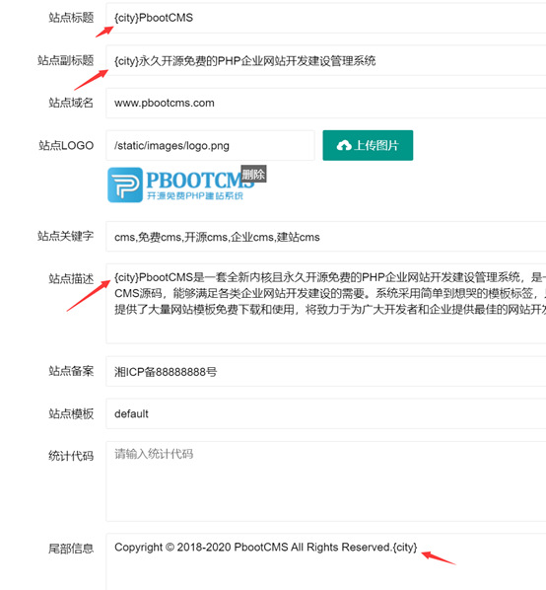Viewport: 546px width, 590px height.
Task: Click inside the 站点描述 description textarea
Action: pos(326,303)
